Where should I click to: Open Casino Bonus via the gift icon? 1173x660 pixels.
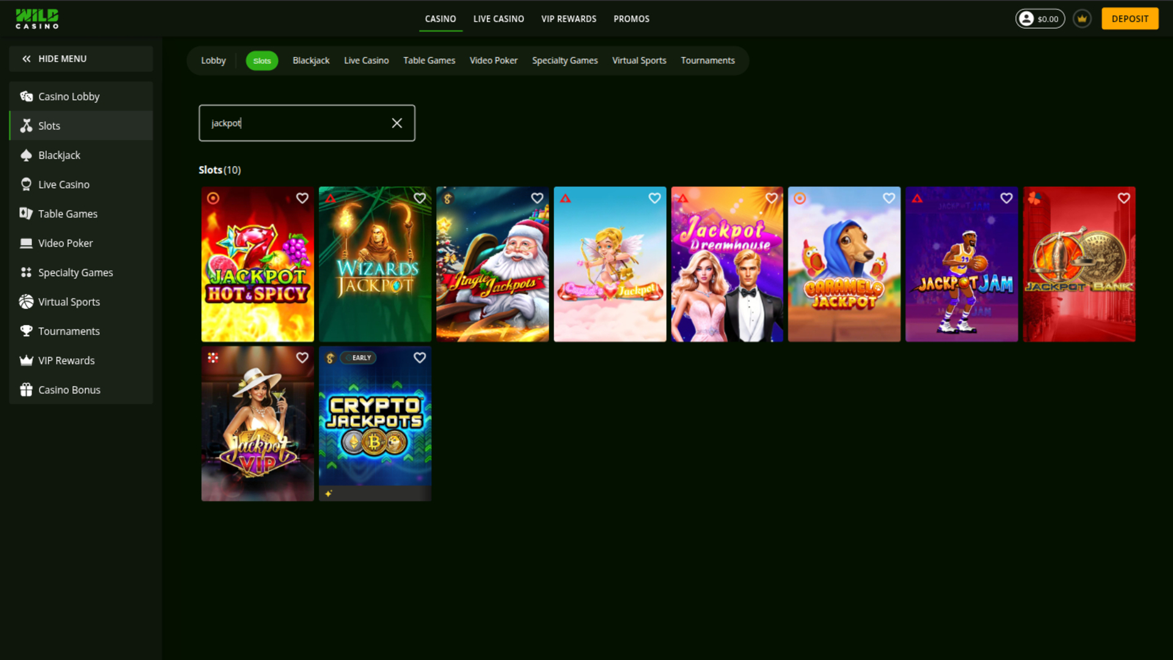point(26,389)
